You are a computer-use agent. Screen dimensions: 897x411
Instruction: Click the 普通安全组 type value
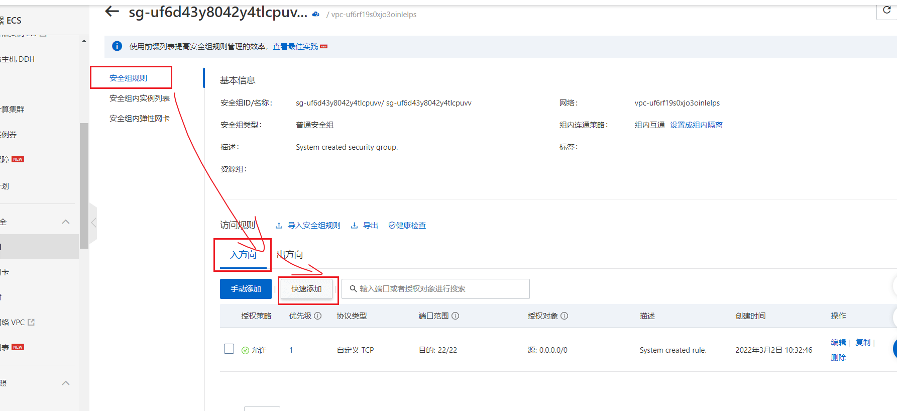coord(314,125)
